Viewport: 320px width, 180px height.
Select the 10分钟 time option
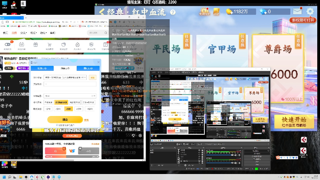click(x=90, y=109)
